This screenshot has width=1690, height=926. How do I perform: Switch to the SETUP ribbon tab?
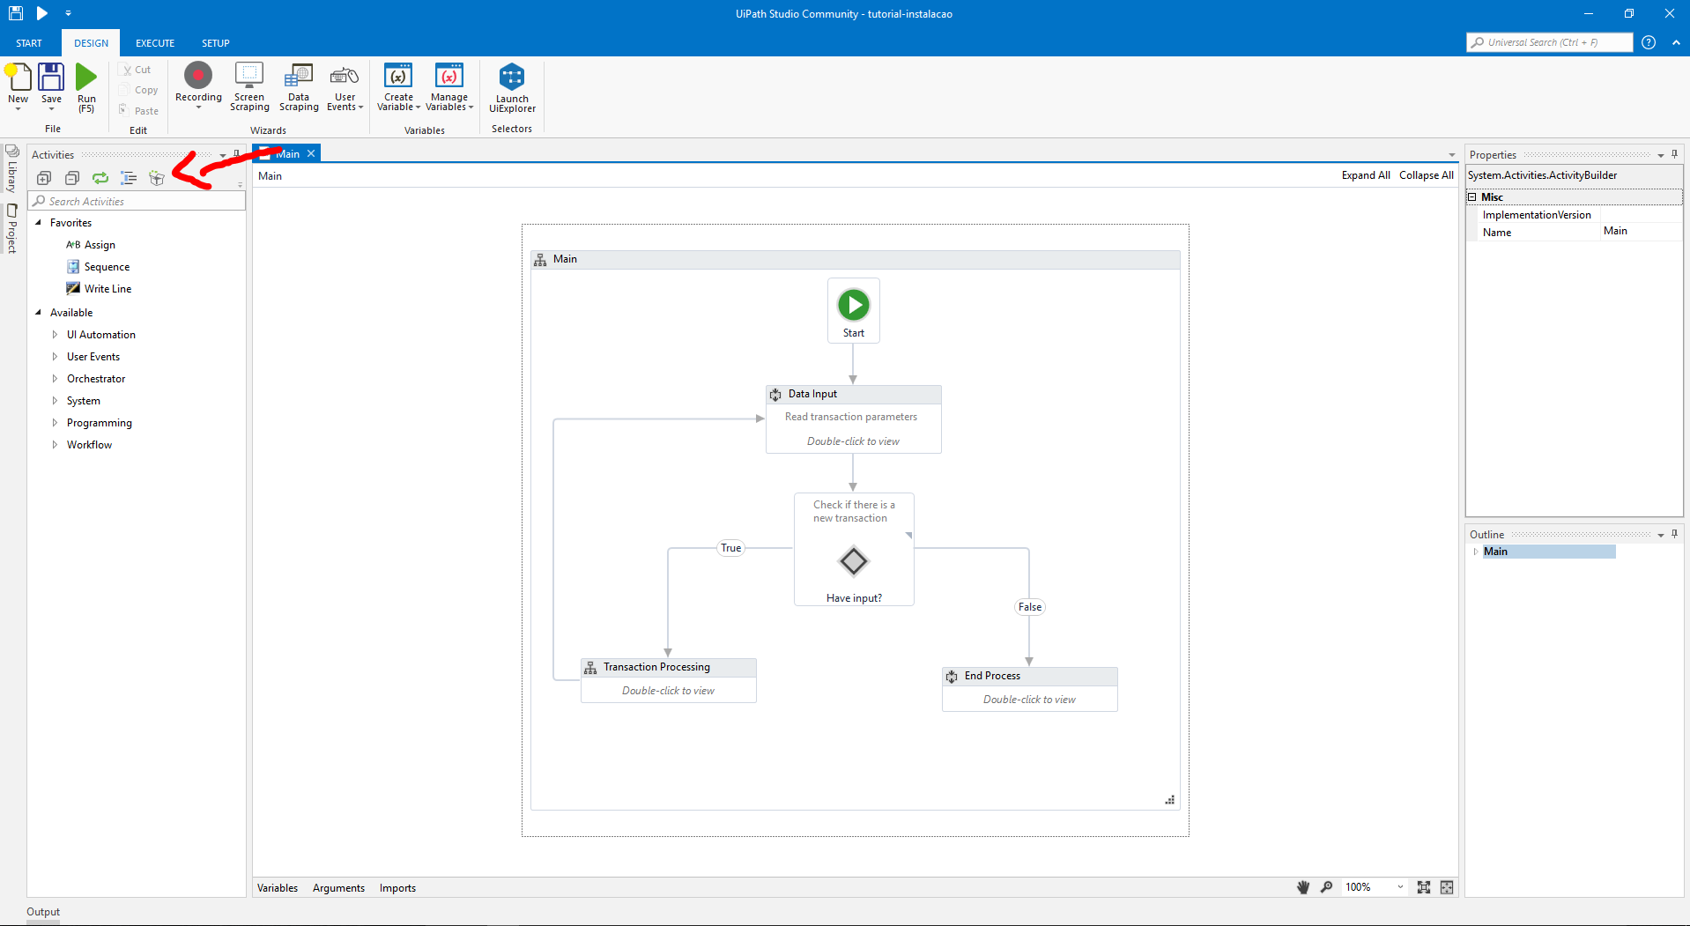(216, 43)
